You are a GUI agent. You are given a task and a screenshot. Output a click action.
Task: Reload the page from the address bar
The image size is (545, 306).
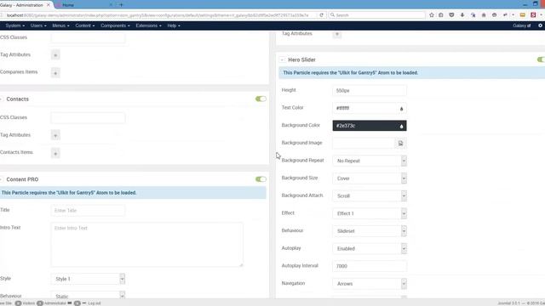[x=322, y=15]
